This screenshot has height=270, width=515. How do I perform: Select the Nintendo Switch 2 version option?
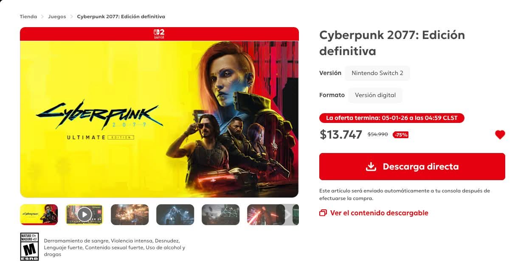coord(377,73)
